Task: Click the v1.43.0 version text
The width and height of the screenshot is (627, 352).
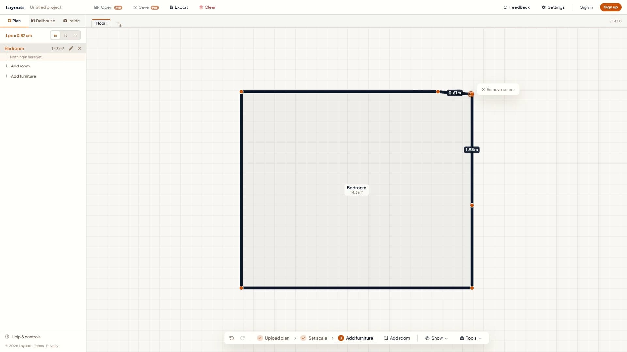Action: tap(615, 21)
